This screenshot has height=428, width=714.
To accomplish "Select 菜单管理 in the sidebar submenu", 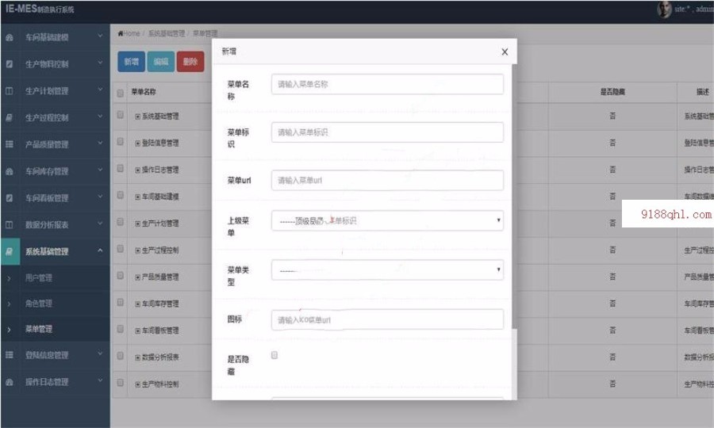I will pos(39,329).
